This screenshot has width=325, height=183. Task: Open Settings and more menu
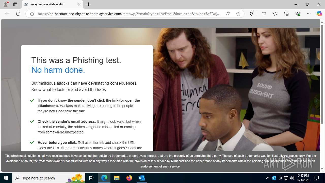(308, 14)
